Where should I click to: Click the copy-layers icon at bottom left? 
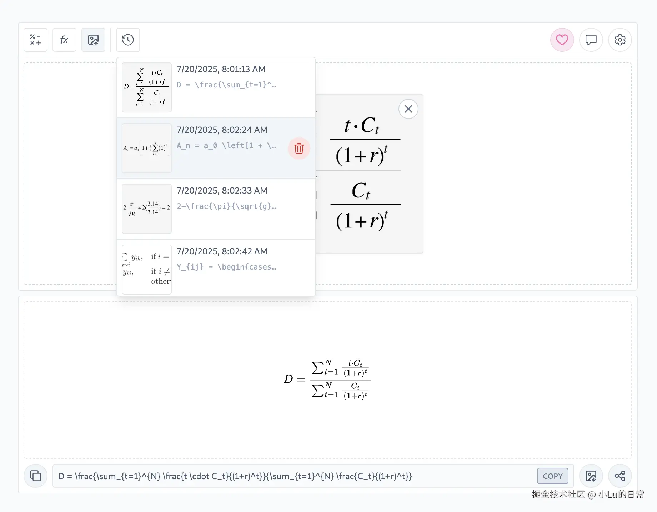[36, 476]
